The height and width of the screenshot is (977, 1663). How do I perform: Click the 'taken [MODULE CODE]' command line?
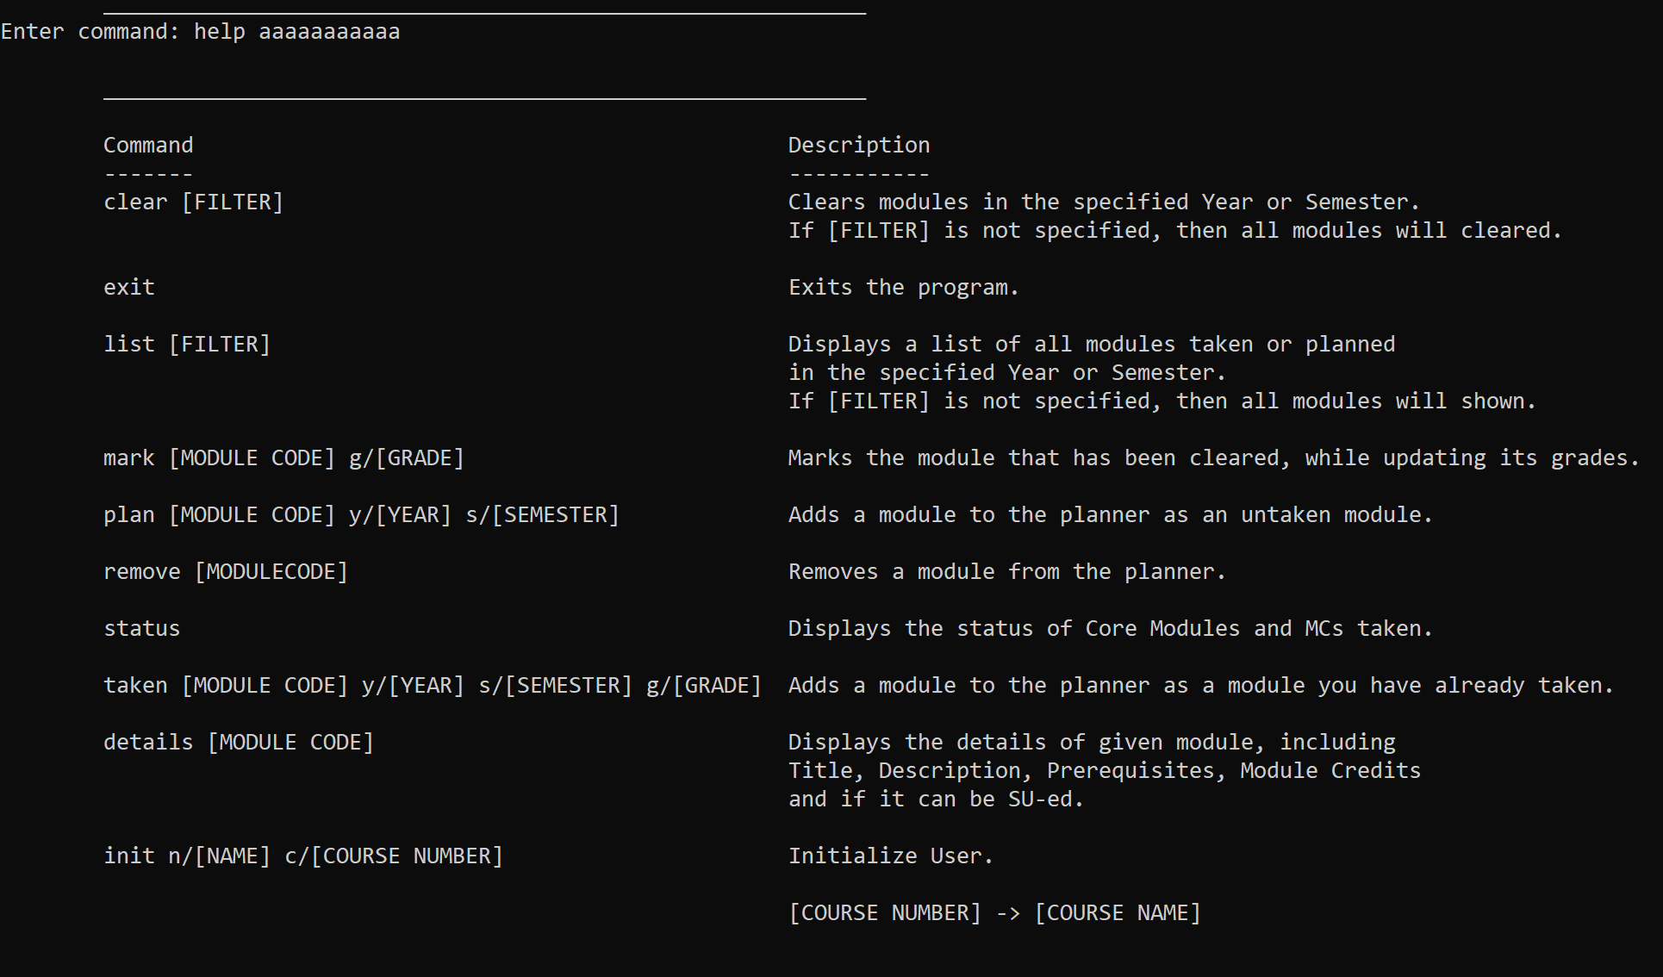coord(432,685)
